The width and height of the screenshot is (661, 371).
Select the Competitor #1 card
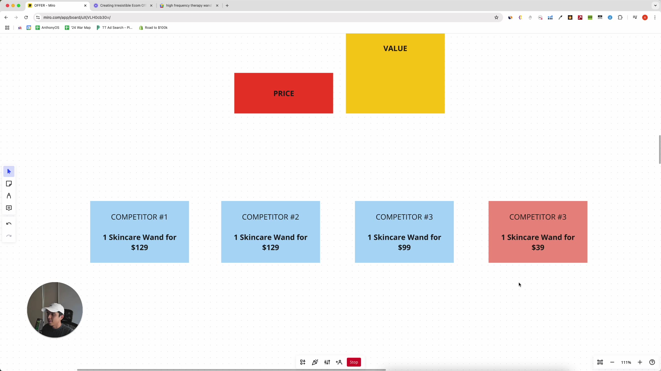(x=140, y=232)
